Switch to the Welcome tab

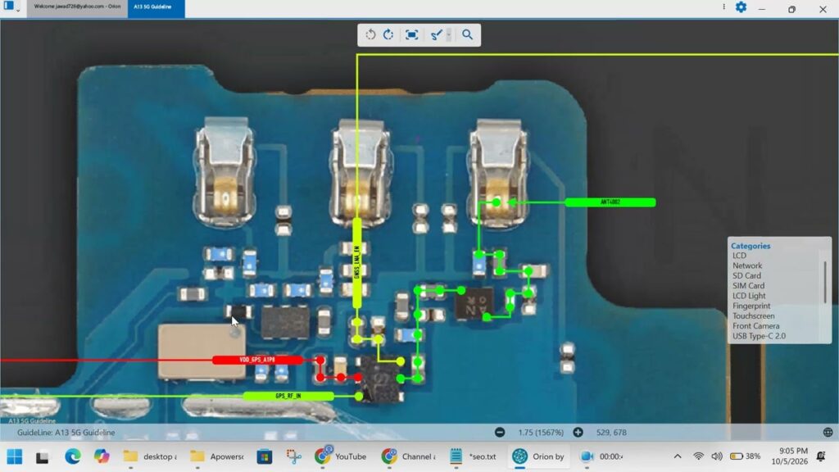click(77, 7)
